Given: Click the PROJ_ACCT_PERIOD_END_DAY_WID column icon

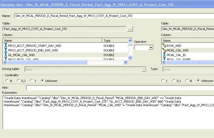Looking at the screenshot, I should 6,50.
